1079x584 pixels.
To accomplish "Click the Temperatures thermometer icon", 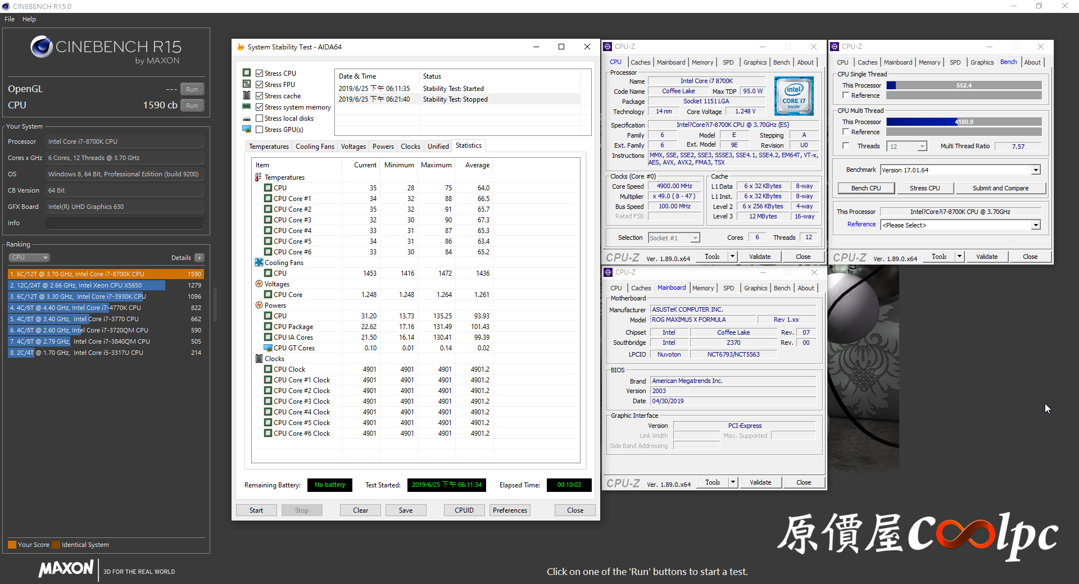I will 259,177.
